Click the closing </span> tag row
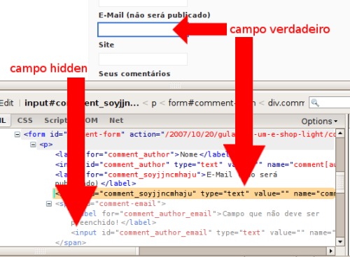 tap(71, 242)
